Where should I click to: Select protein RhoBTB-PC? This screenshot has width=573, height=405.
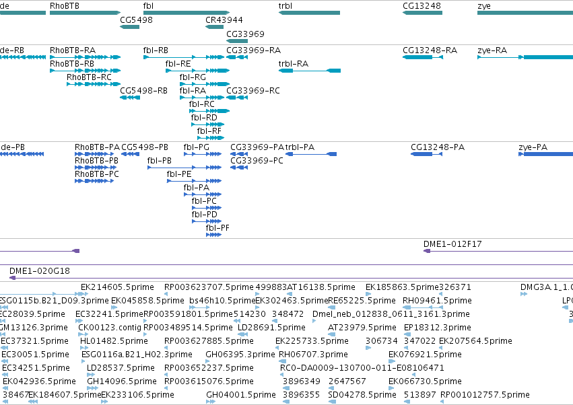tap(94, 181)
